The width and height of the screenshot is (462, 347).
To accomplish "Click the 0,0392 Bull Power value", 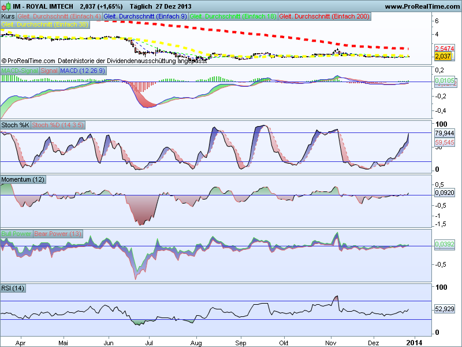I will (445, 244).
